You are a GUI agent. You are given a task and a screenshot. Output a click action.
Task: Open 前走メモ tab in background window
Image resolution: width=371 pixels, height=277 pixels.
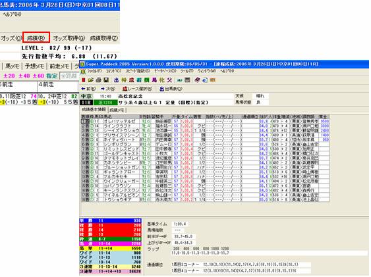click(59, 66)
